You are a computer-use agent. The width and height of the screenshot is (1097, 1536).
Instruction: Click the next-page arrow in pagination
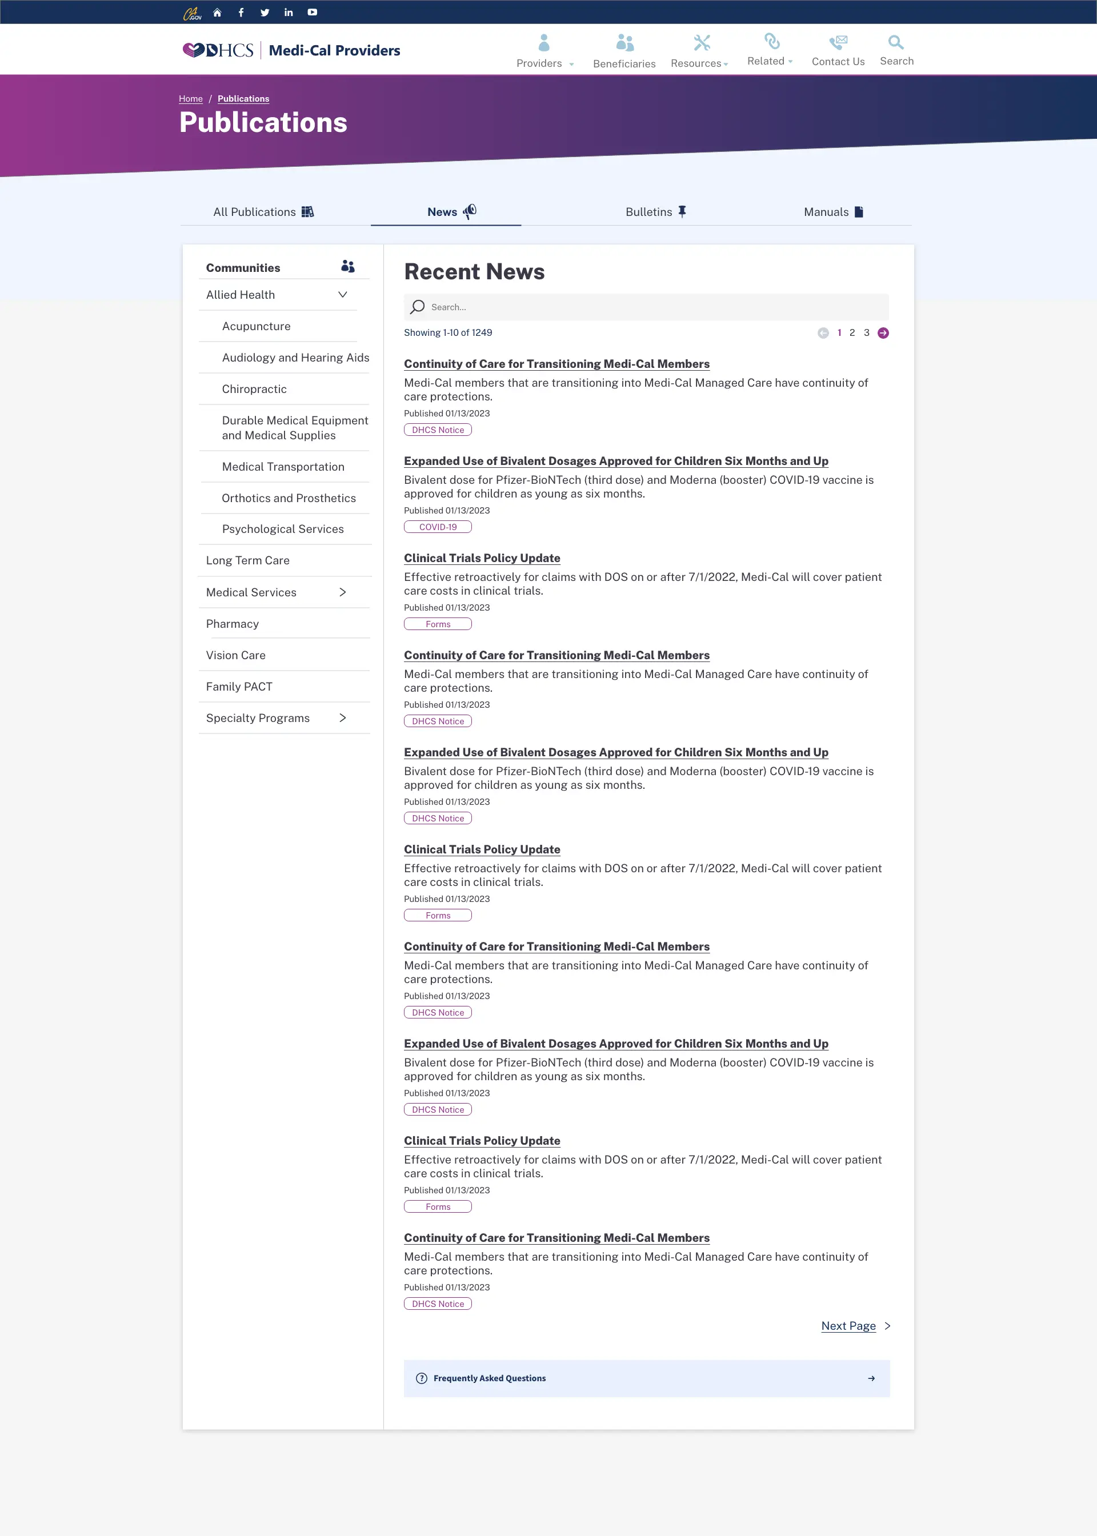coord(883,333)
